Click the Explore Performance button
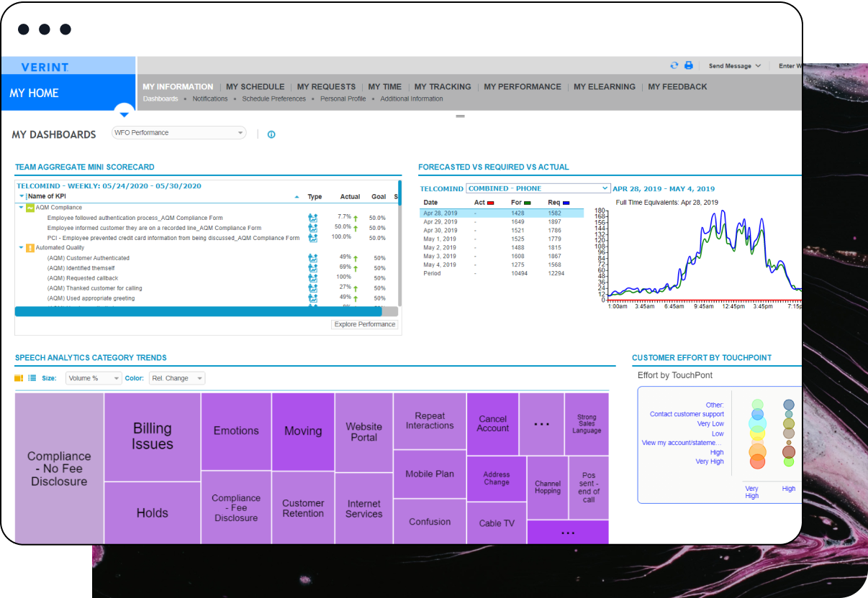 point(364,324)
